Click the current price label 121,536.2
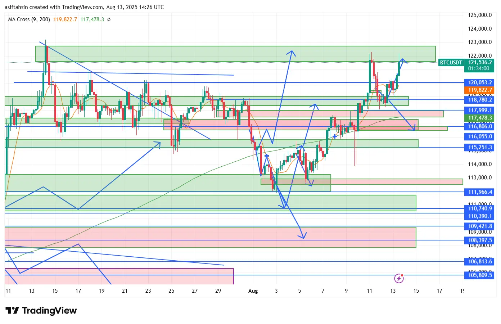 pyautogui.click(x=480, y=62)
